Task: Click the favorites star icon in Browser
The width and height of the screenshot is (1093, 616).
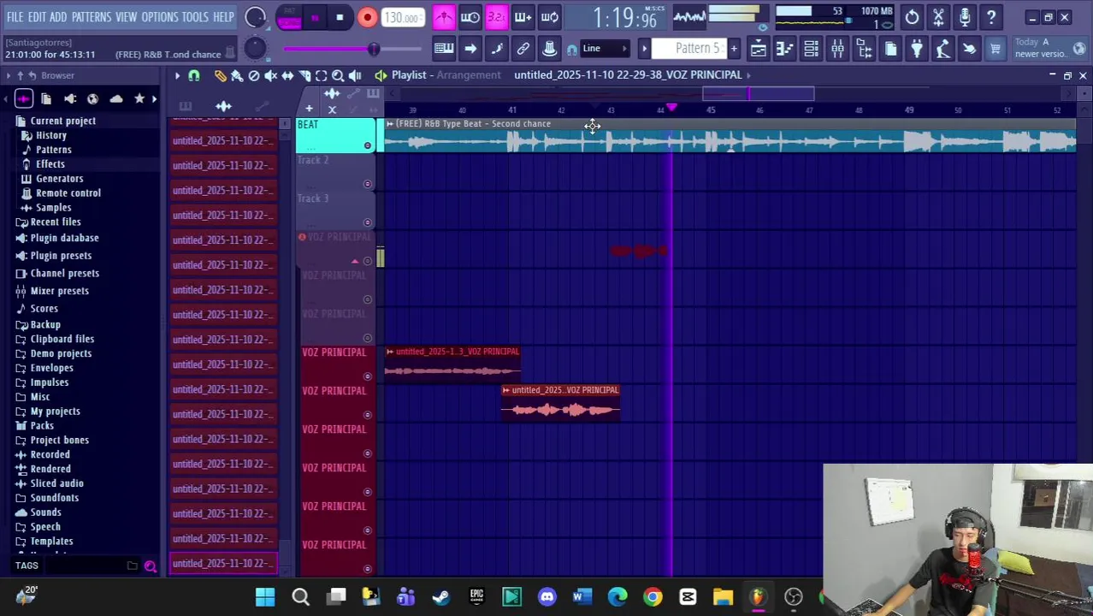Action: pyautogui.click(x=139, y=99)
